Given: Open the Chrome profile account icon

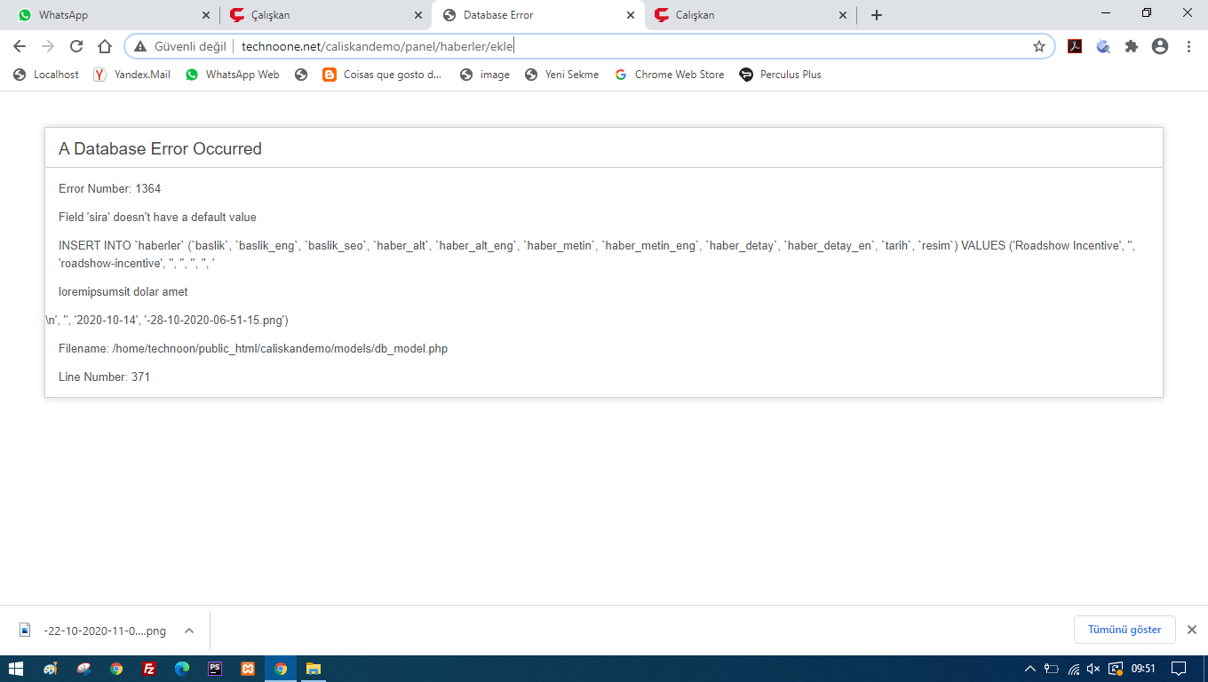Looking at the screenshot, I should [x=1159, y=46].
